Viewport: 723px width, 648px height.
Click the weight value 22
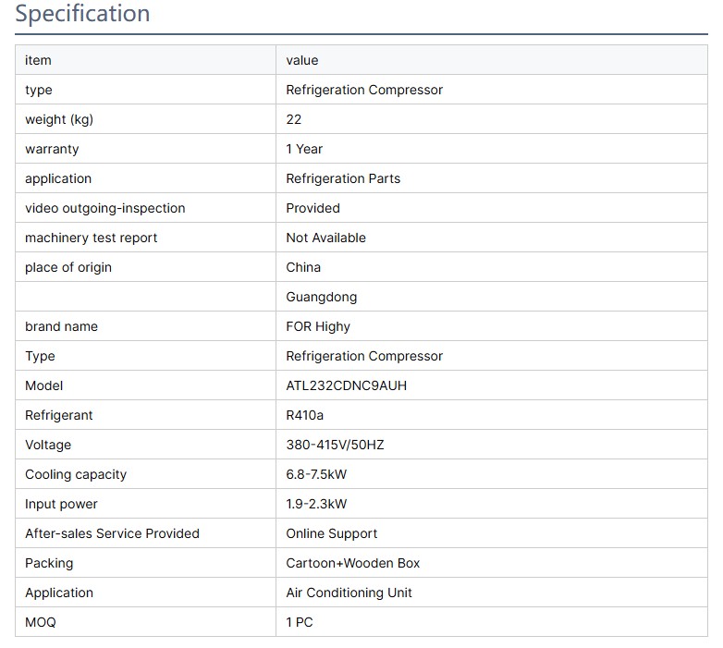[x=294, y=119]
